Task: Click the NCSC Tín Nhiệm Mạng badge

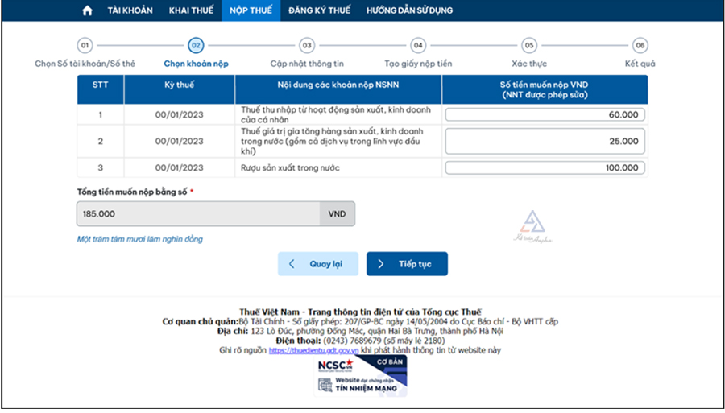Action: 362,375
